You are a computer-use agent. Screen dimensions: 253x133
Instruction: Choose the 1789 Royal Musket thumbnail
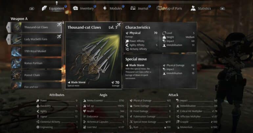coord(16,51)
